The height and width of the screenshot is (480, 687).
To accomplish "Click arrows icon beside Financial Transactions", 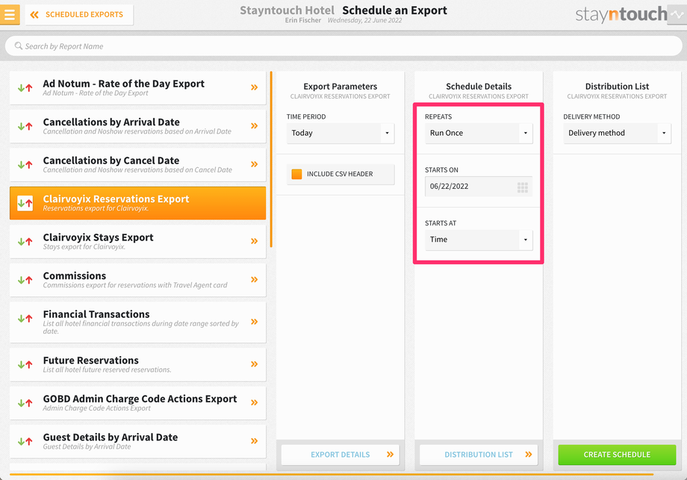I will (x=25, y=319).
